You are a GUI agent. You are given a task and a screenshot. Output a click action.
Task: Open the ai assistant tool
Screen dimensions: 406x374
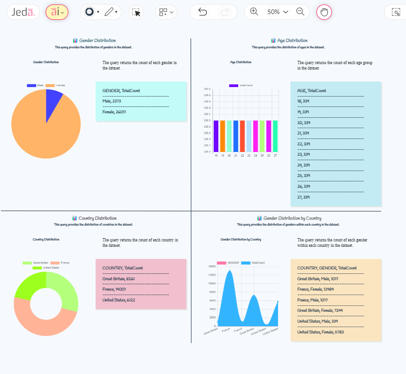54,12
